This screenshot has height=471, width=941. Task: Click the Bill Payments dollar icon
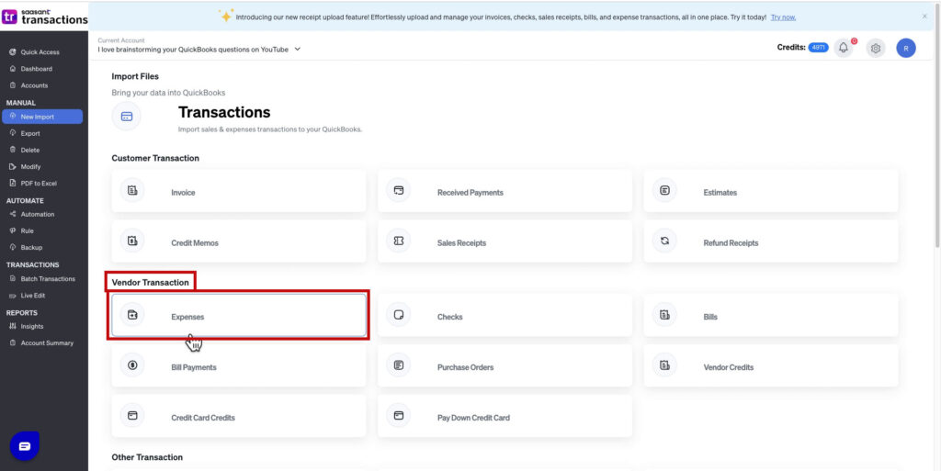tap(132, 364)
